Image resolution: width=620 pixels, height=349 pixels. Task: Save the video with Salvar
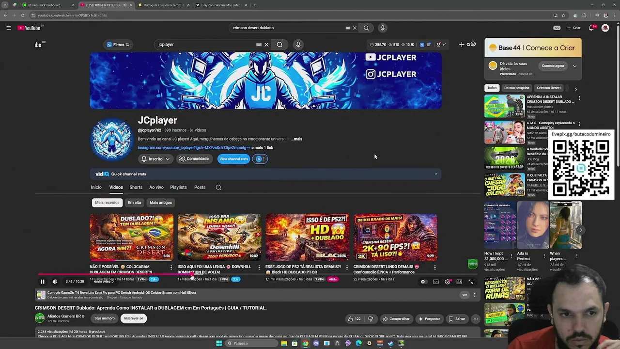click(457, 319)
